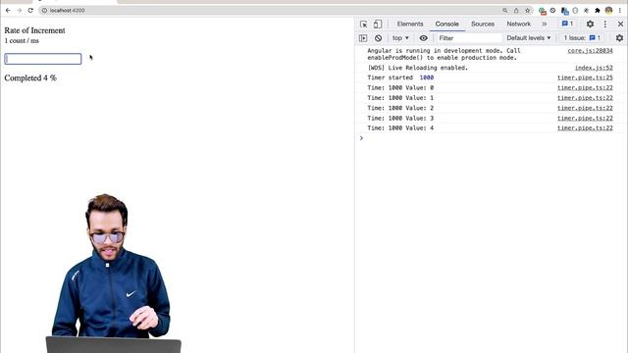Click the 'Time: 1000 Value: 2' log line
The width and height of the screenshot is (628, 353).
[400, 108]
